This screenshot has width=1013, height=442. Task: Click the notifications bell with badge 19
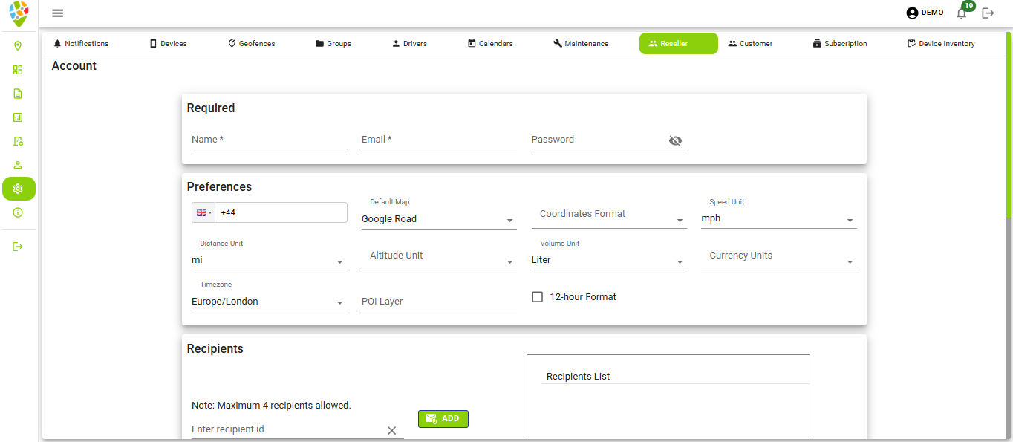point(961,13)
